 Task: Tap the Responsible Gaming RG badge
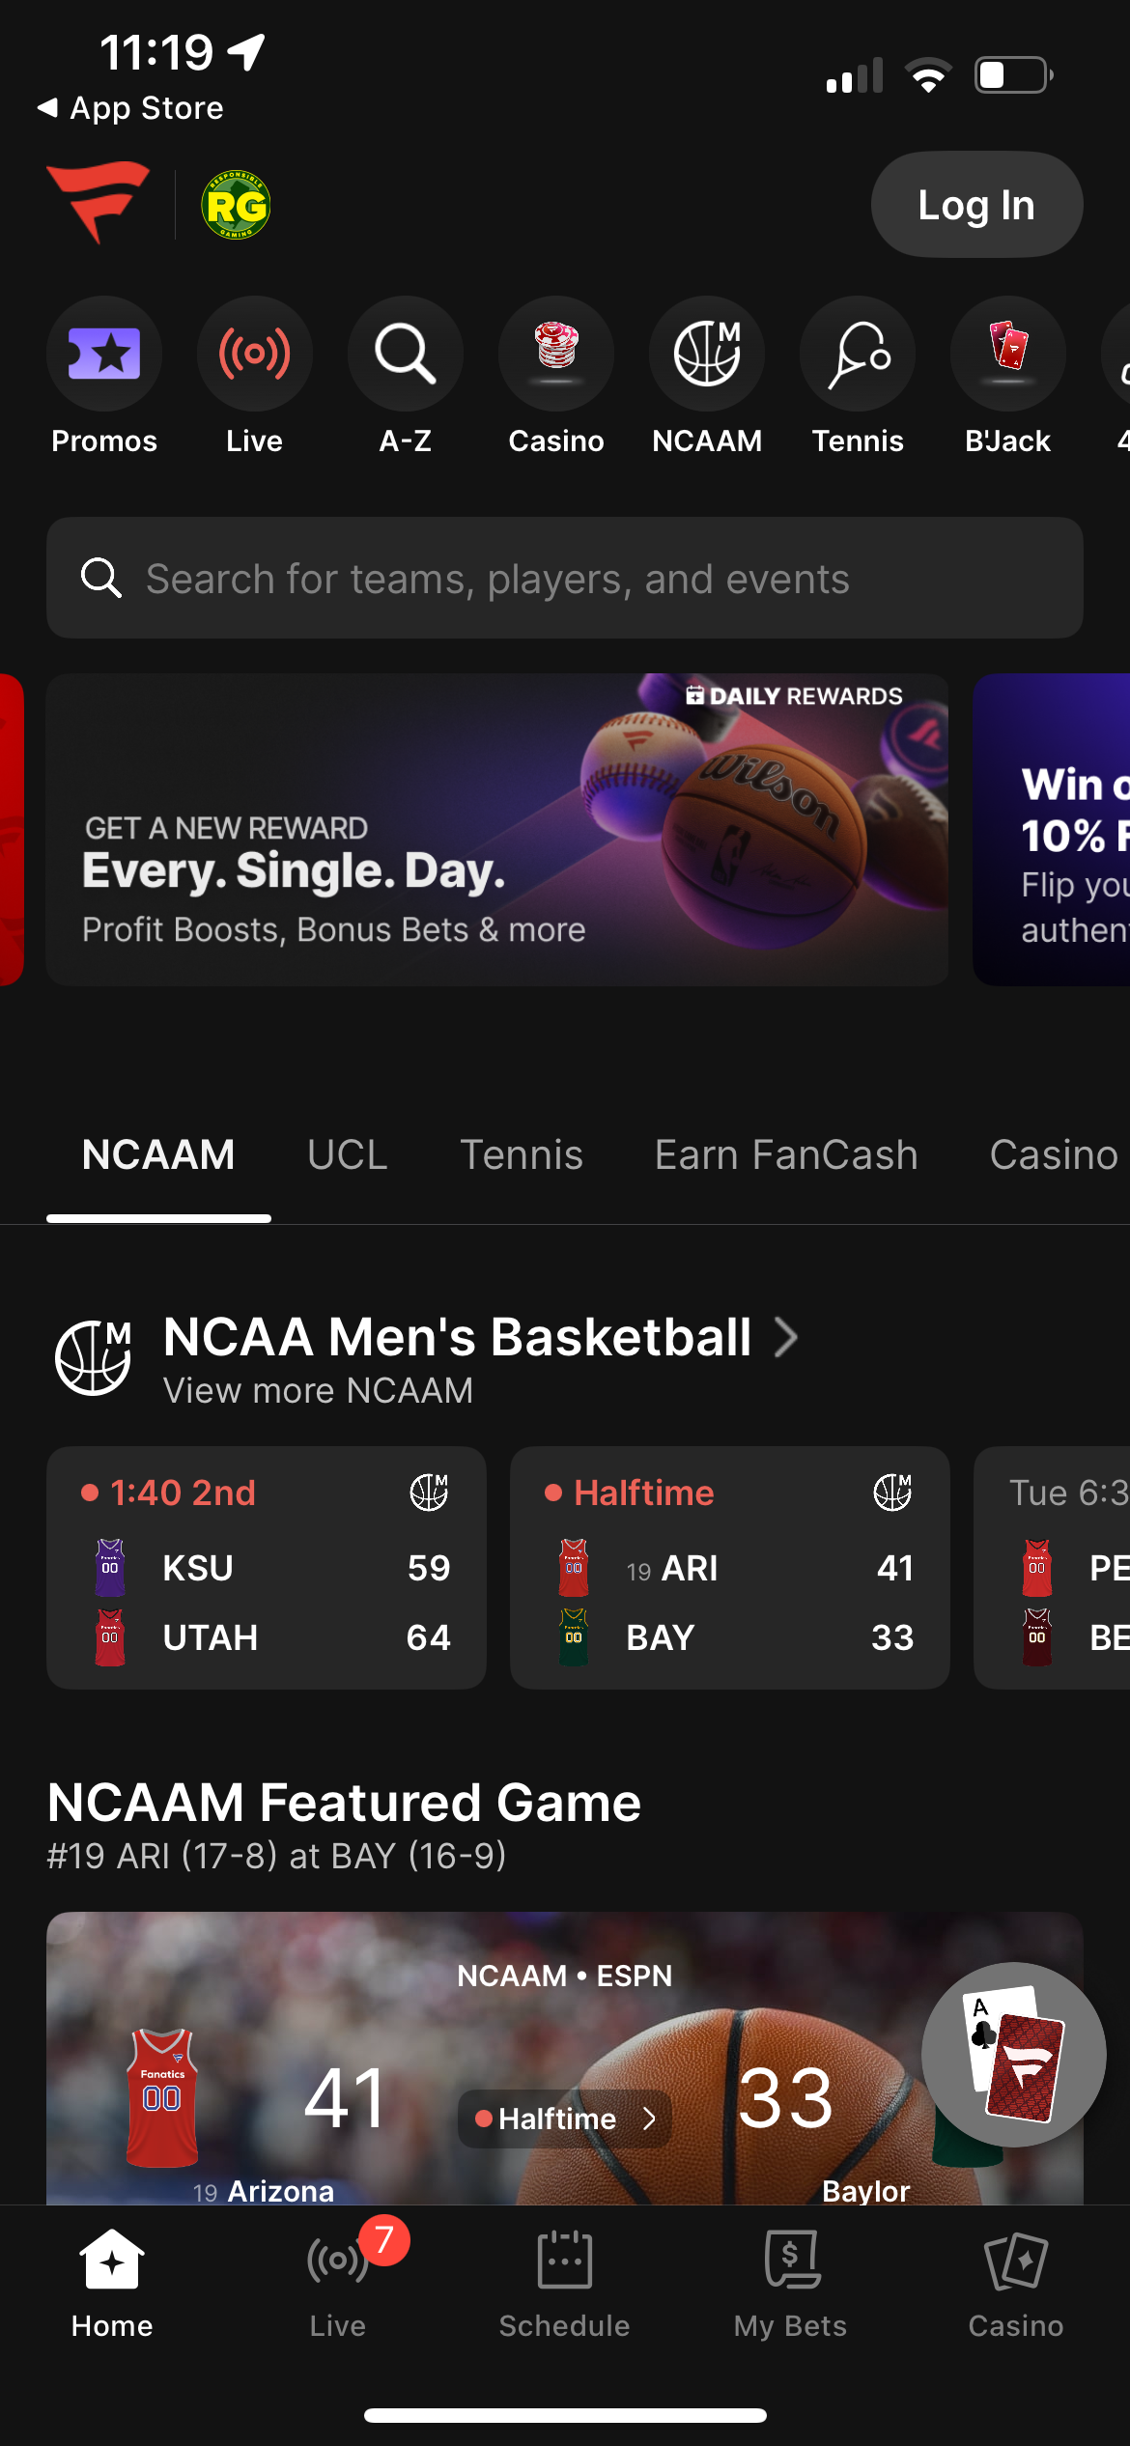click(x=236, y=206)
